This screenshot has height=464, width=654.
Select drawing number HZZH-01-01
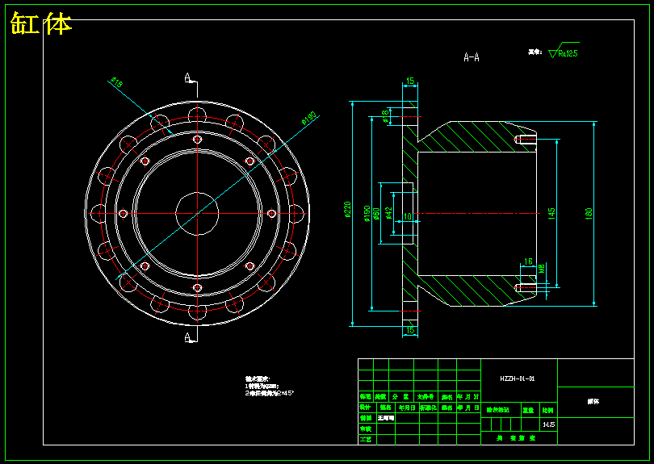click(x=518, y=378)
